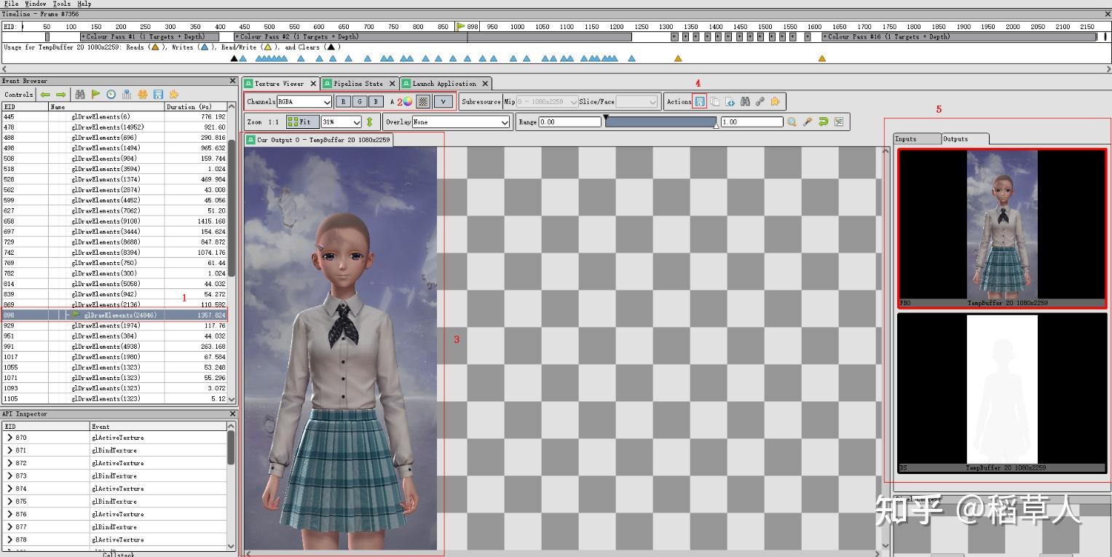1112x557 pixels.
Task: Click the open texture list binoculars in Actions
Action: (x=745, y=102)
